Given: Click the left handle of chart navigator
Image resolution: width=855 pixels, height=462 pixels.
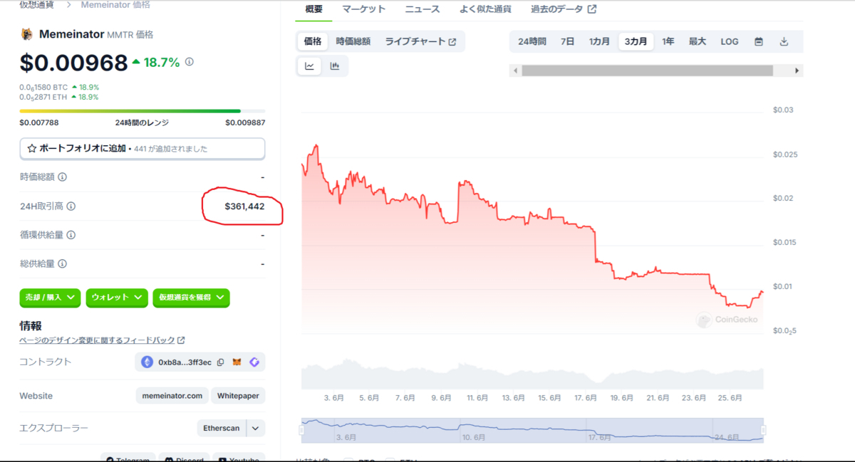Looking at the screenshot, I should pos(301,430).
